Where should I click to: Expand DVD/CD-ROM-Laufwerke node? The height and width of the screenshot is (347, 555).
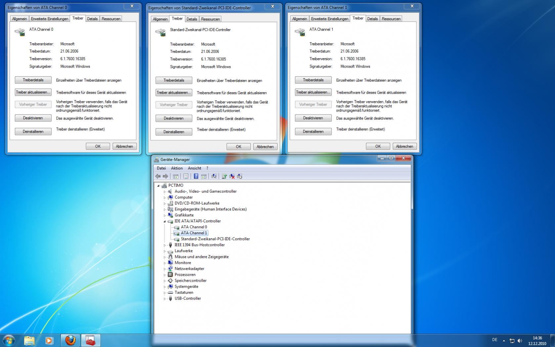click(164, 203)
